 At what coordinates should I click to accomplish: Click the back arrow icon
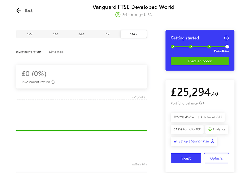pos(19,10)
